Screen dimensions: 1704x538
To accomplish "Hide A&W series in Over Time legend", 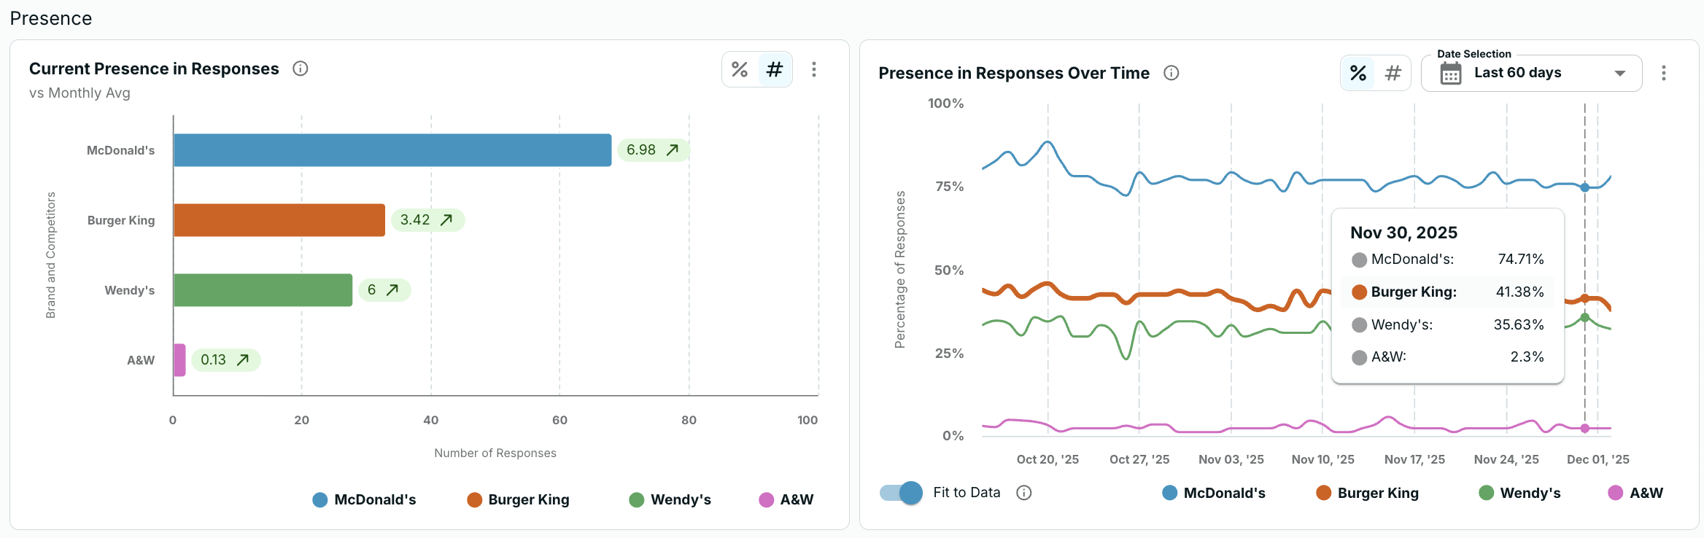I will coord(1636,493).
